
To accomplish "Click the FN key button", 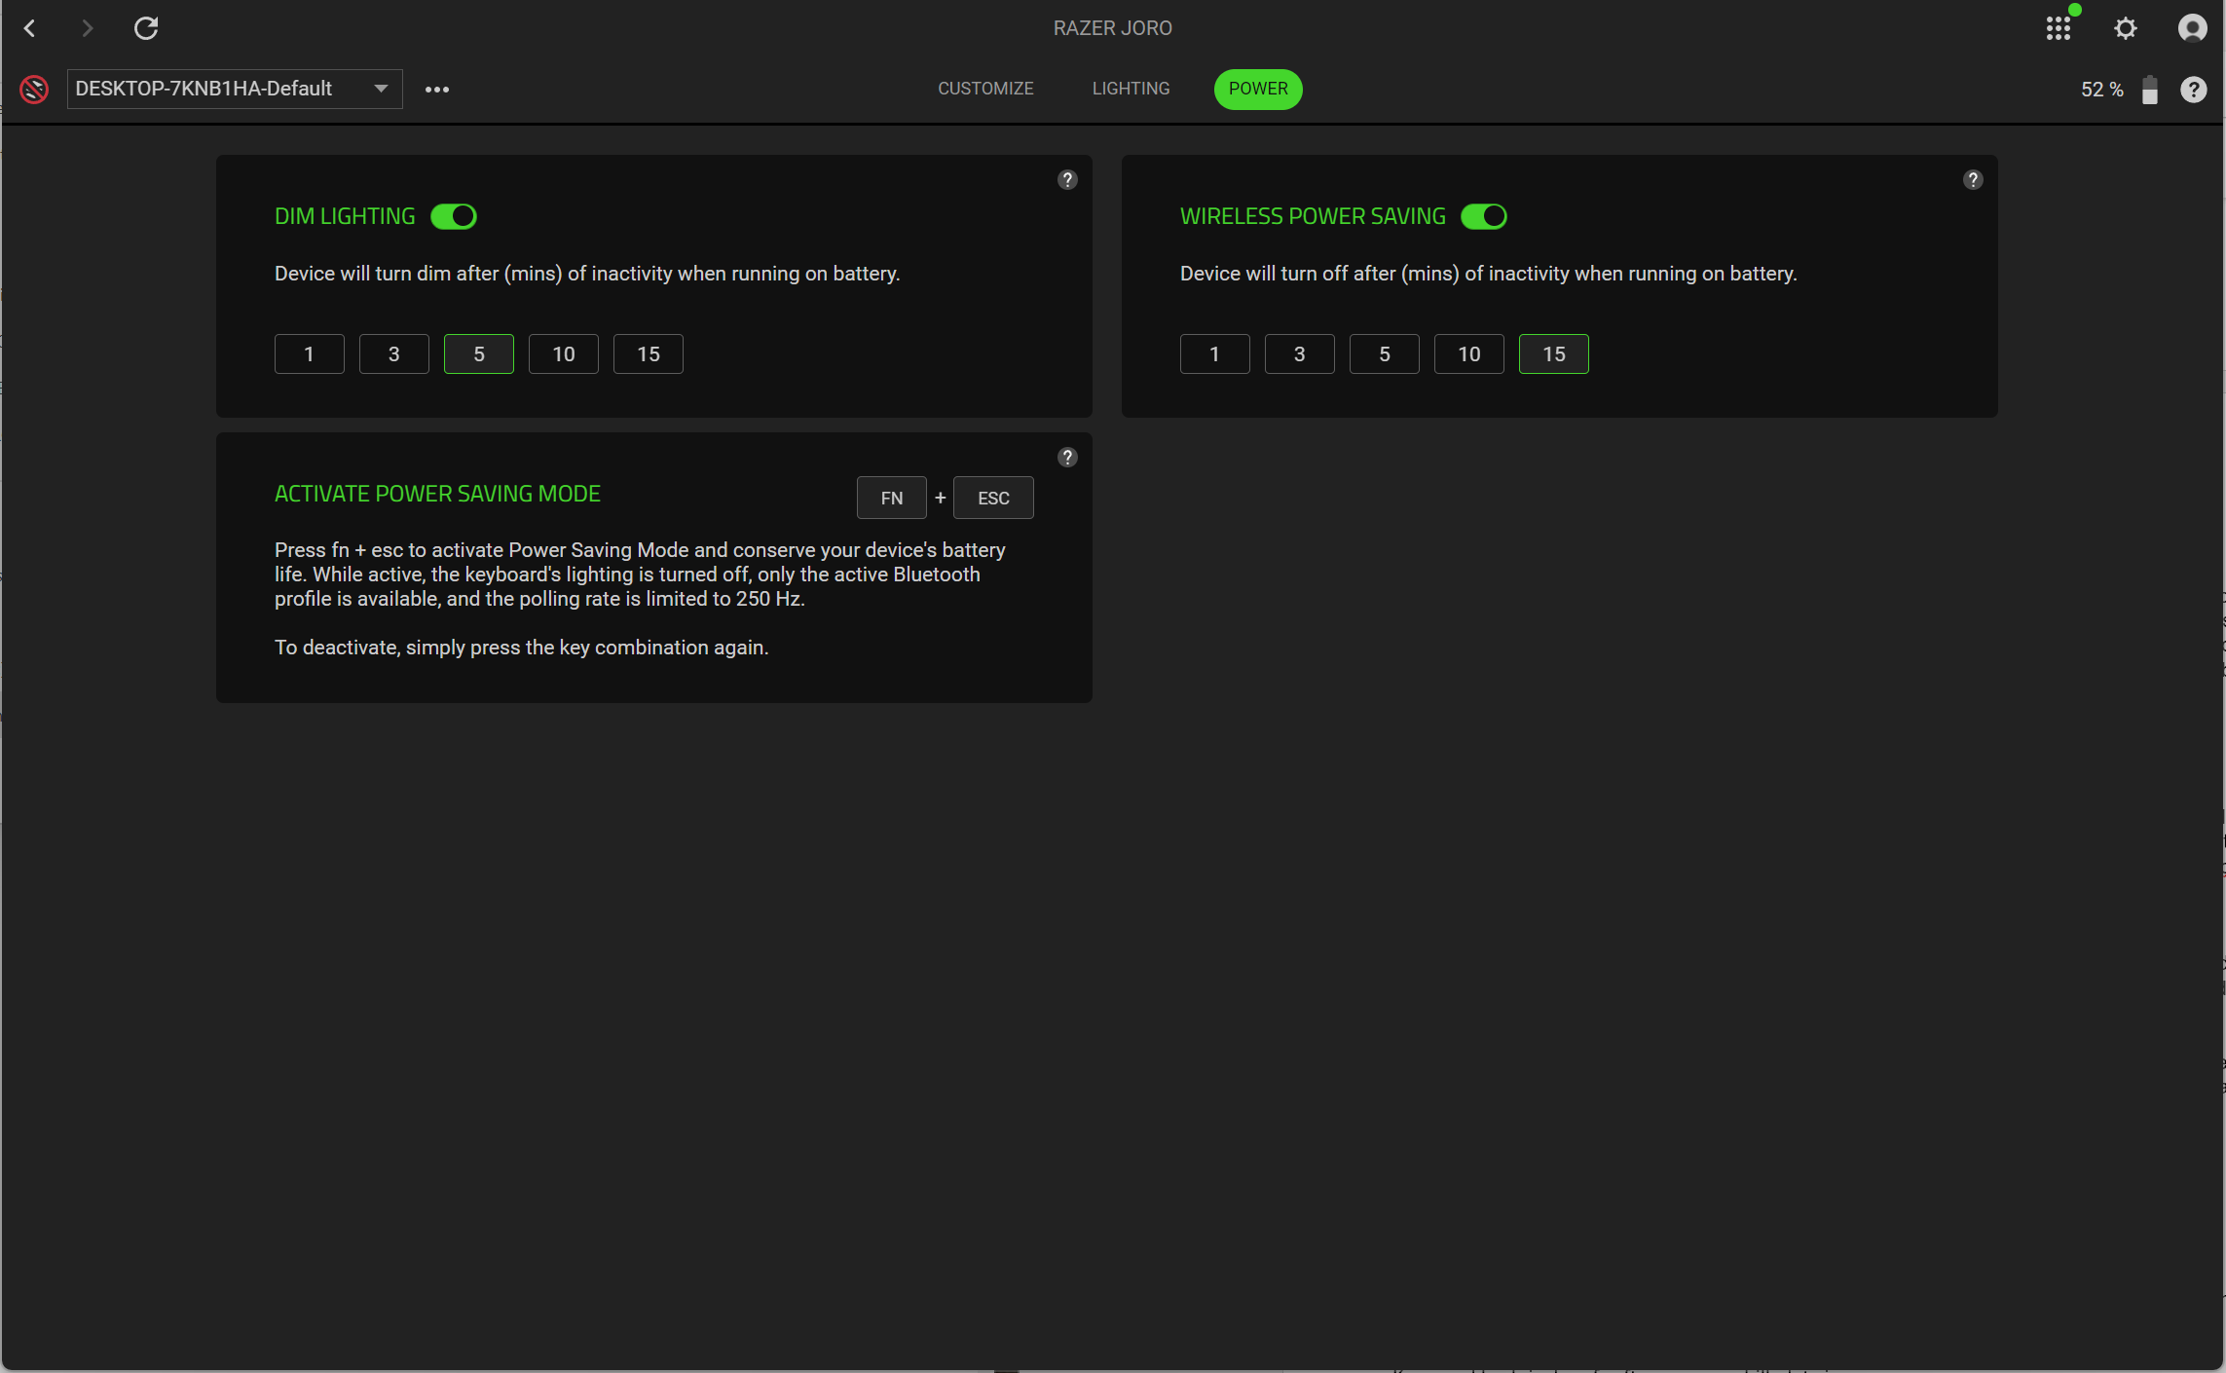I will [x=892, y=498].
